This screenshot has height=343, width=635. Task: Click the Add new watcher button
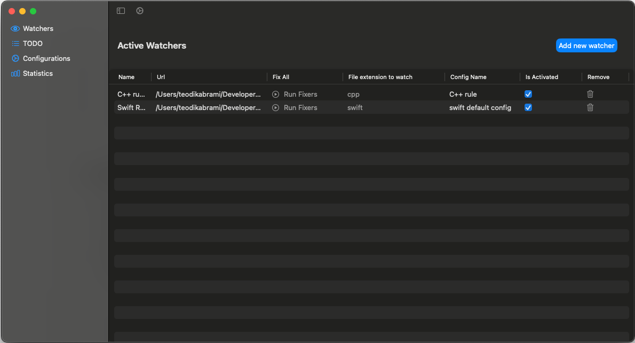coord(586,45)
